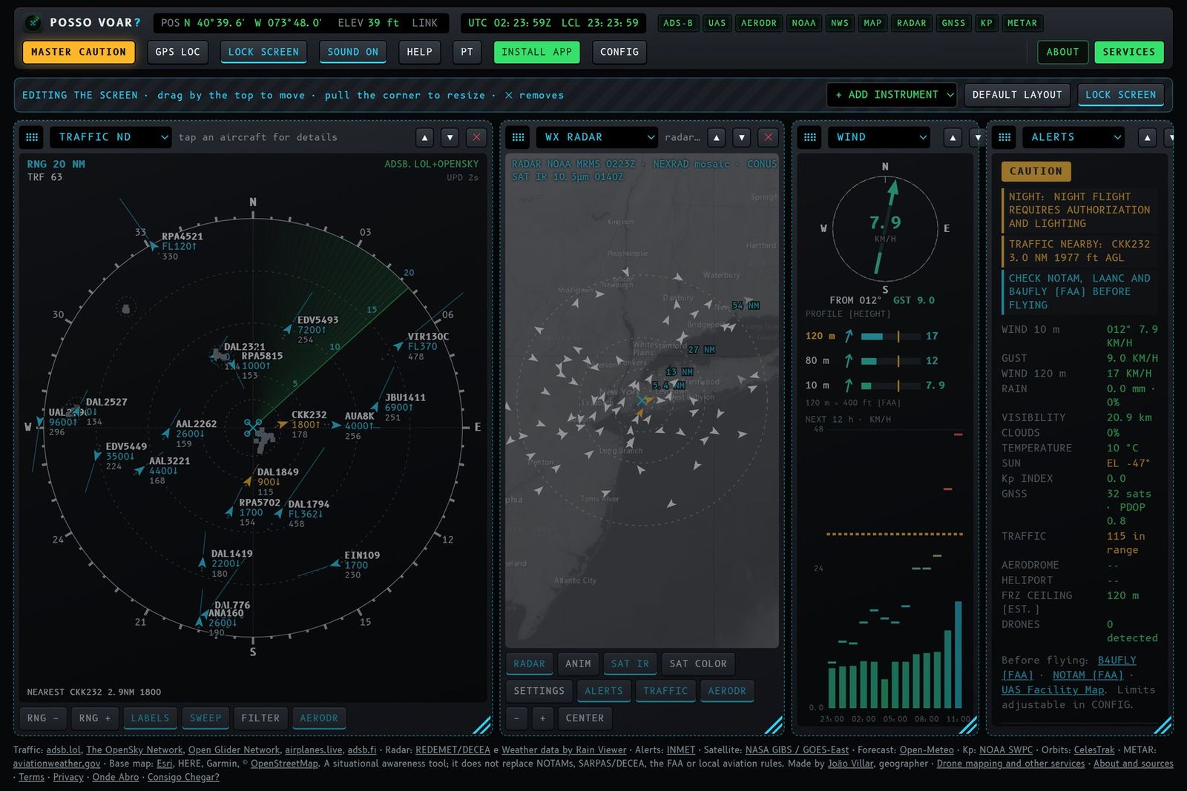The image size is (1187, 791).
Task: Click the INSTALL APP button
Action: point(536,52)
